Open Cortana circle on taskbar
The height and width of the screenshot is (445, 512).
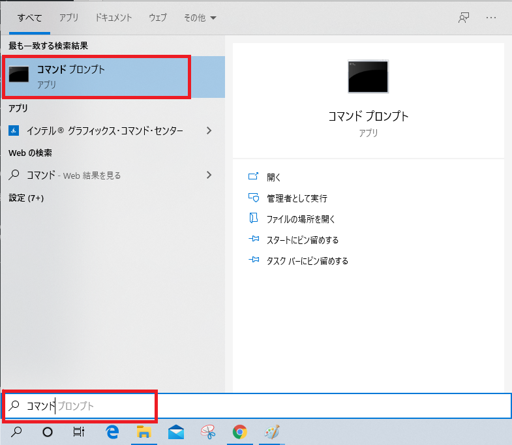(x=48, y=432)
